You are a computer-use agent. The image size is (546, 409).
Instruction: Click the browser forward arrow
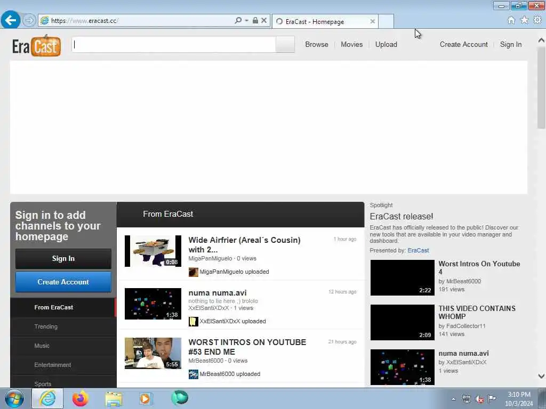point(29,21)
